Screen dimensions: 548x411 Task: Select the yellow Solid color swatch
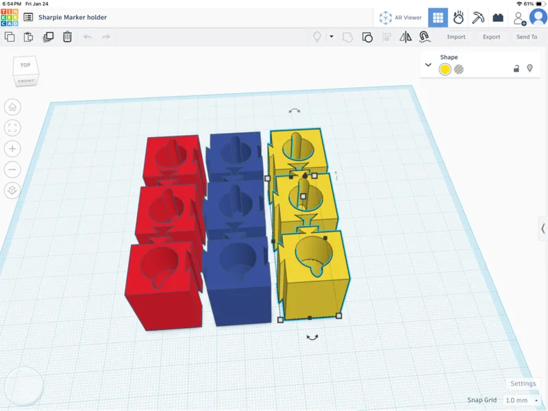point(445,69)
